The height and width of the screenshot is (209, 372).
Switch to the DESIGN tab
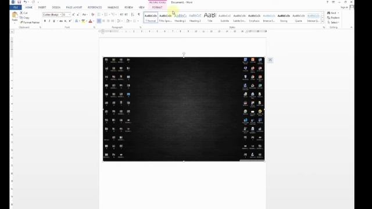56,8
